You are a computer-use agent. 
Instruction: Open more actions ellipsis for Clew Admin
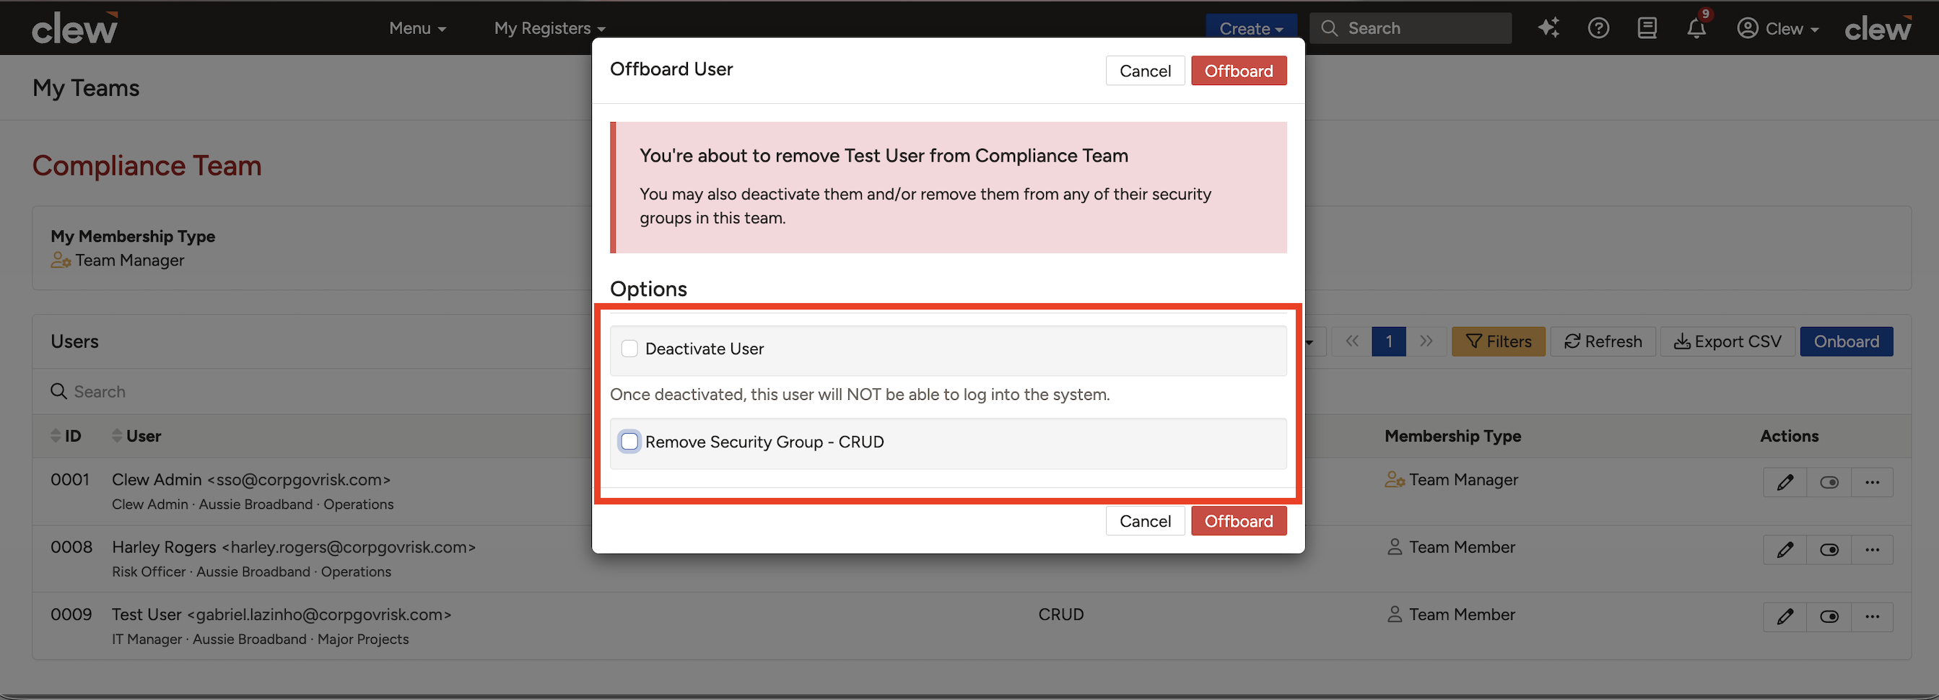1872,483
